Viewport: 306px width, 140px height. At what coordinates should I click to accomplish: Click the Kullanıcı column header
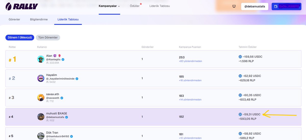coord(42,47)
